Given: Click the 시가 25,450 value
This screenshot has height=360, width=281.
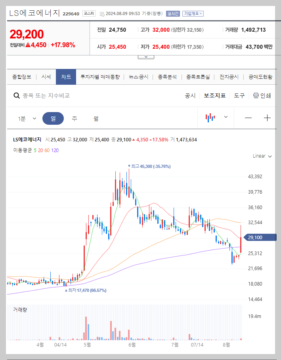Looking at the screenshot, I should point(117,47).
